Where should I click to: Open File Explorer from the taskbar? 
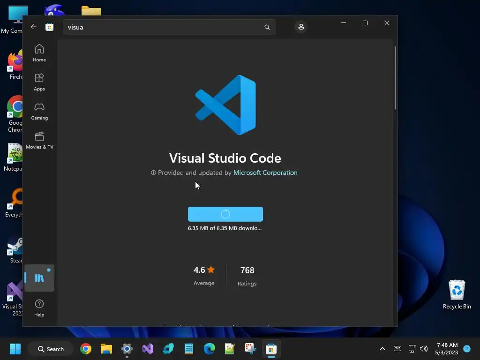tap(106, 349)
